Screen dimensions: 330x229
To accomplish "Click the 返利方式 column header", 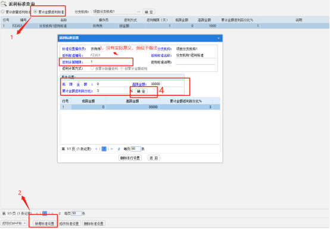I will [130, 20].
